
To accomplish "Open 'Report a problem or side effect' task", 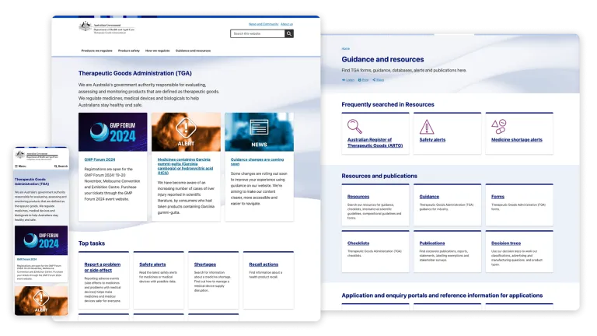I will (x=102, y=267).
